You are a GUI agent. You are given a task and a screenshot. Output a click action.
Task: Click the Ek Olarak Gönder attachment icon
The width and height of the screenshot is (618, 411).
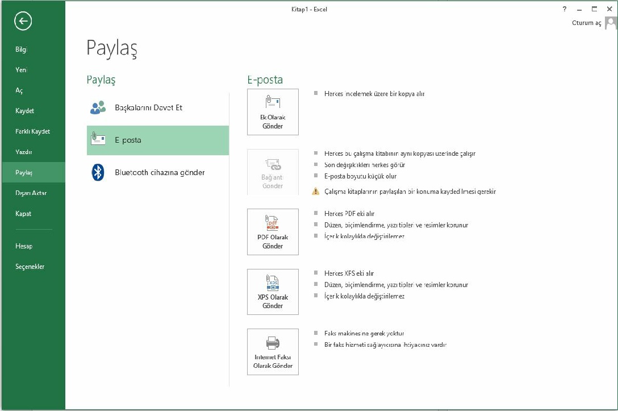(273, 102)
